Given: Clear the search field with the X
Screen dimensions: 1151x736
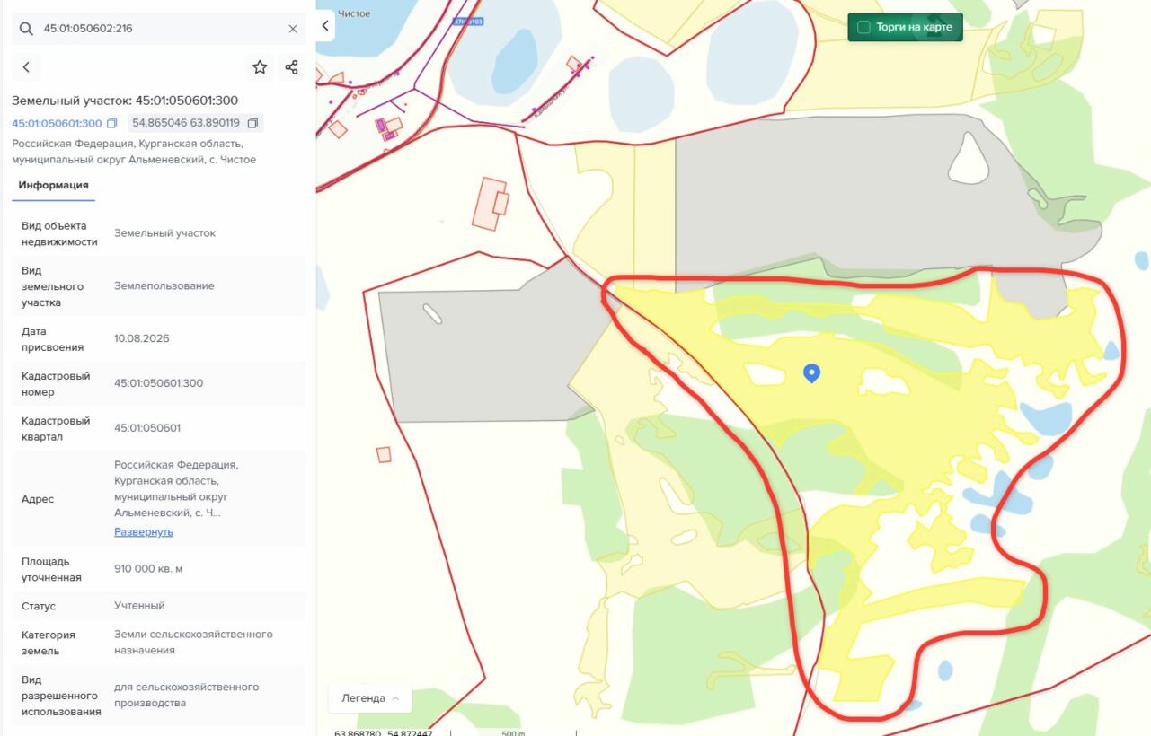Looking at the screenshot, I should click(x=293, y=29).
